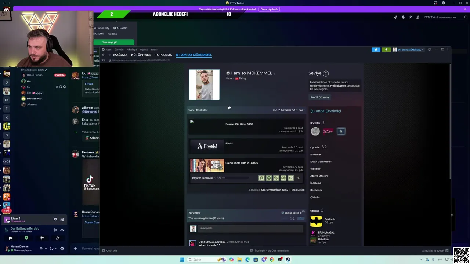Open Discord notification bell at top
The height and width of the screenshot is (264, 470).
coord(403,17)
